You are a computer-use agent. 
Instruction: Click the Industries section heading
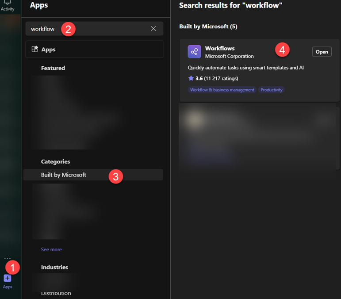[x=54, y=267]
